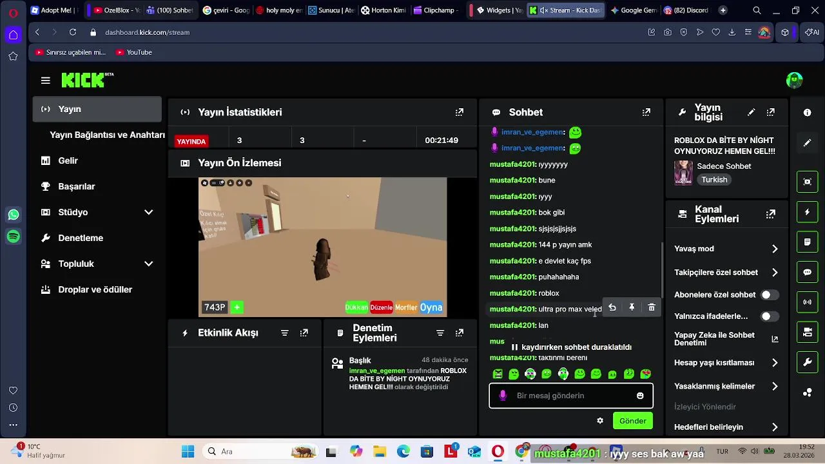
Task: Click the chat message input field
Action: (x=571, y=396)
